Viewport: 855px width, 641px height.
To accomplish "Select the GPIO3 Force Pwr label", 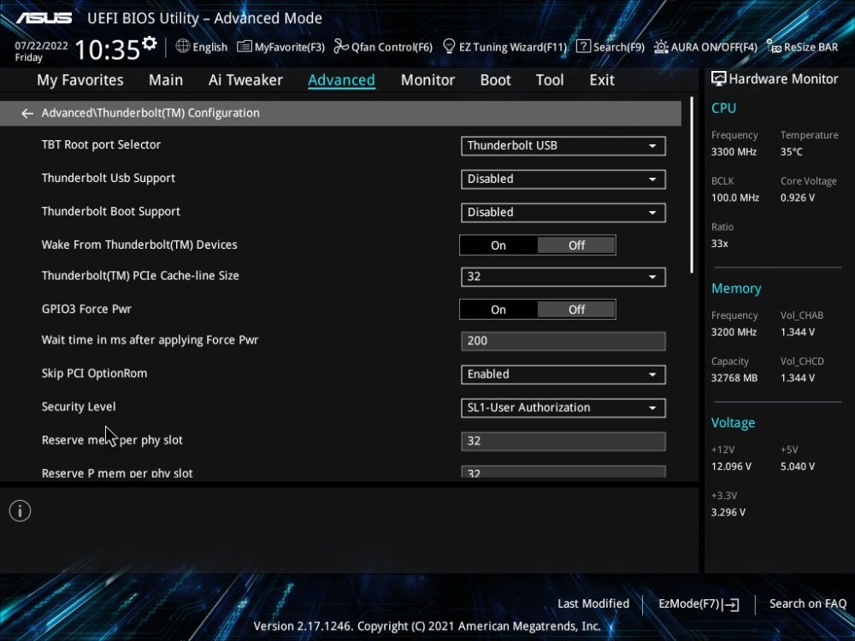I will pos(86,309).
